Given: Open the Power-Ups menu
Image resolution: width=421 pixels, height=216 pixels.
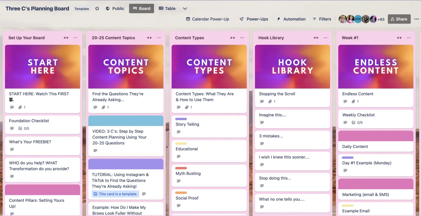Looking at the screenshot, I should (254, 19).
